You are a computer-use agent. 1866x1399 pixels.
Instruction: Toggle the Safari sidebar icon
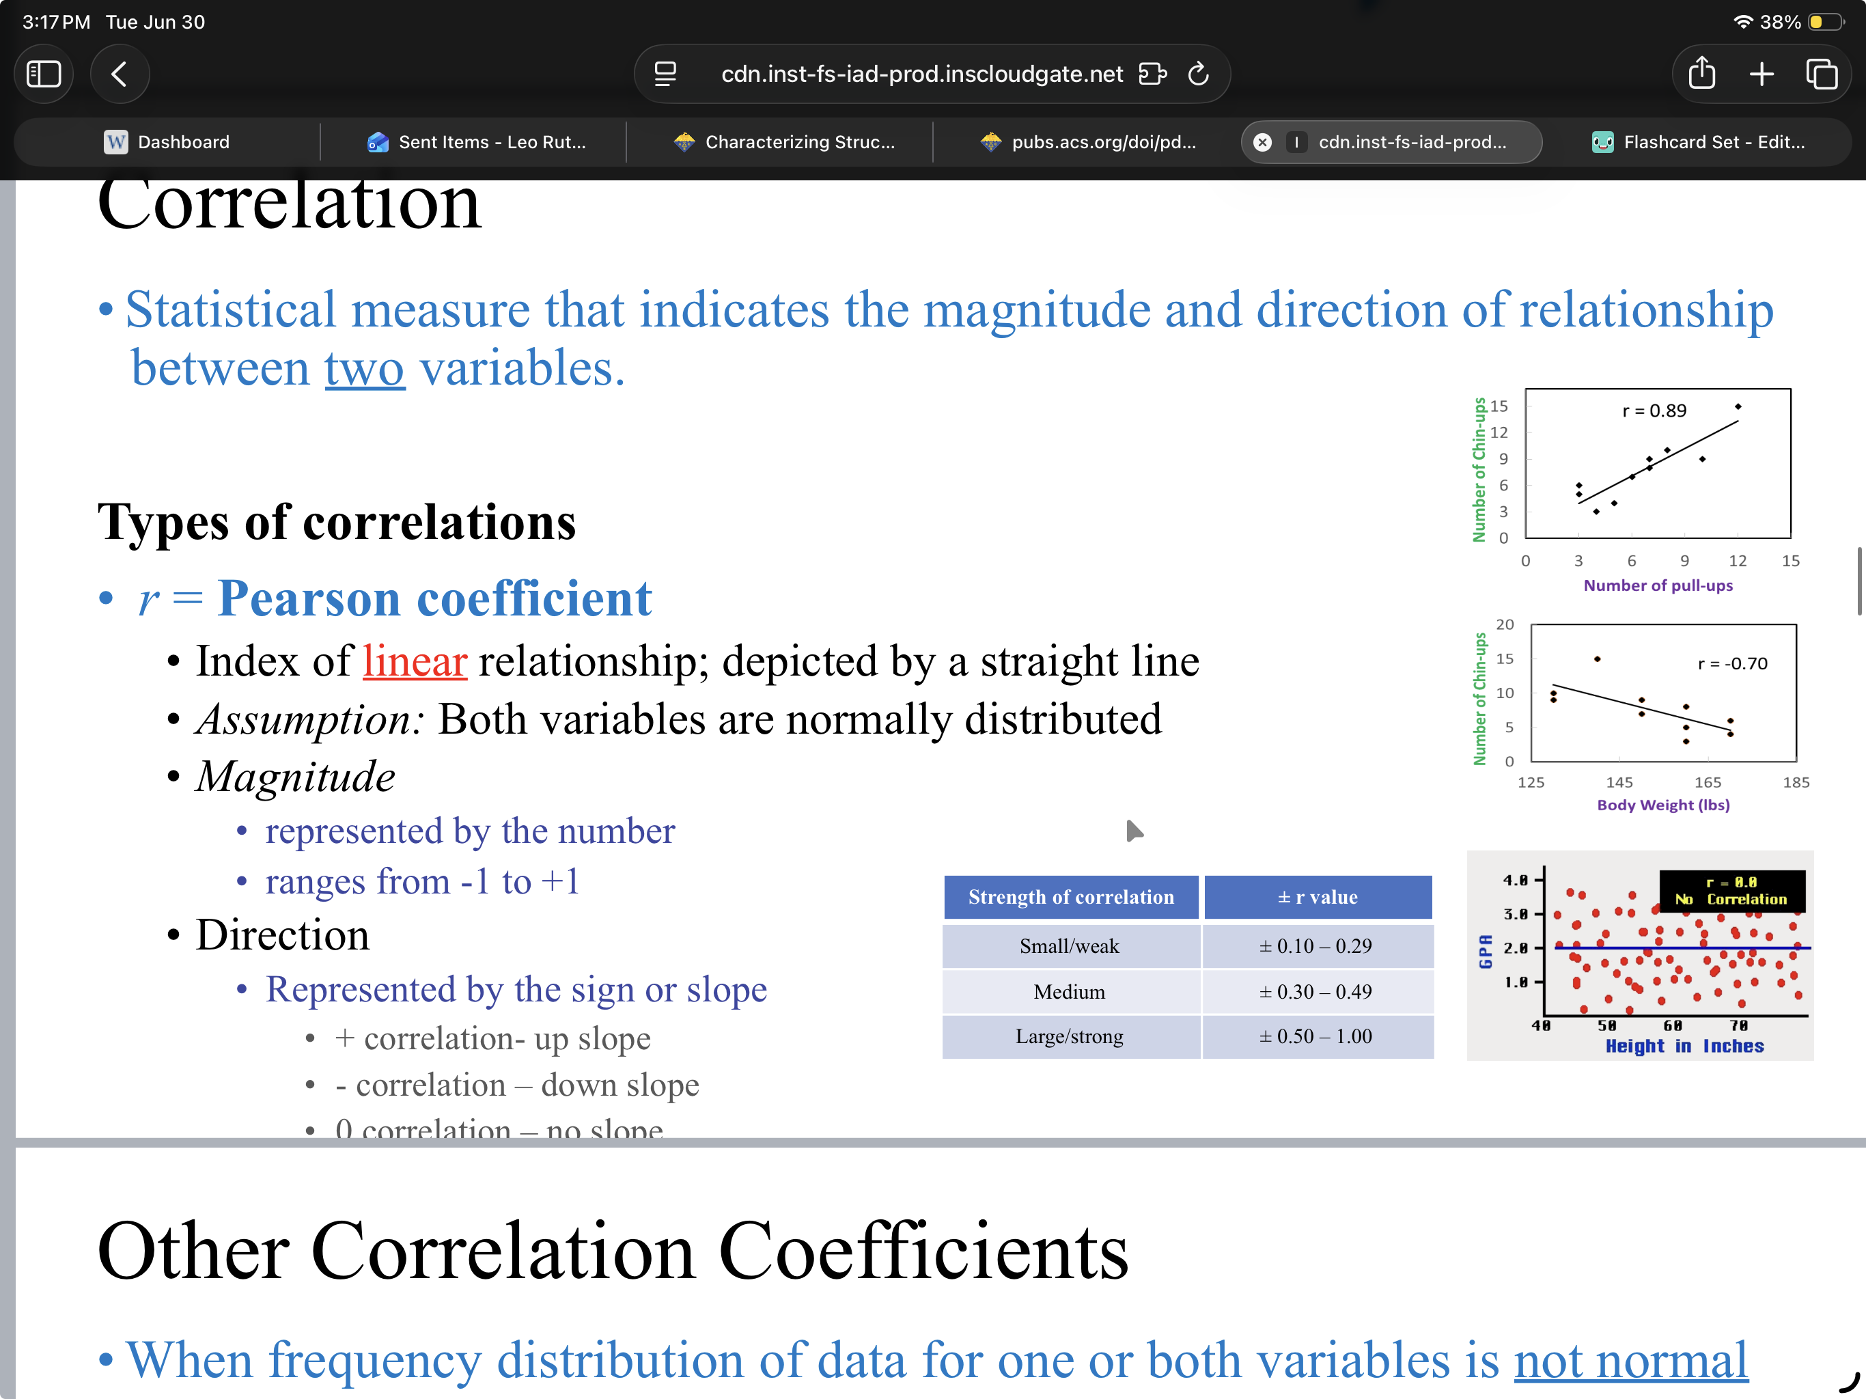coord(44,74)
